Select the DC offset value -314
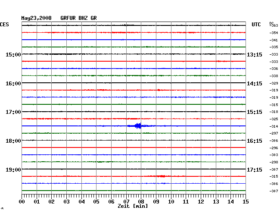 coord(274,126)
